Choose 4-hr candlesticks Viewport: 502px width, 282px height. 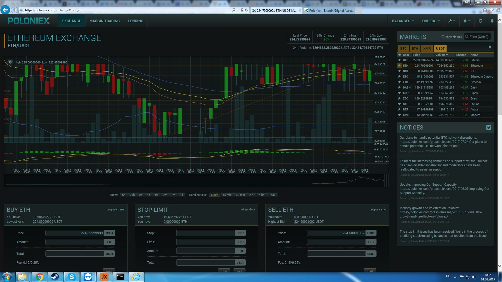pos(261,195)
